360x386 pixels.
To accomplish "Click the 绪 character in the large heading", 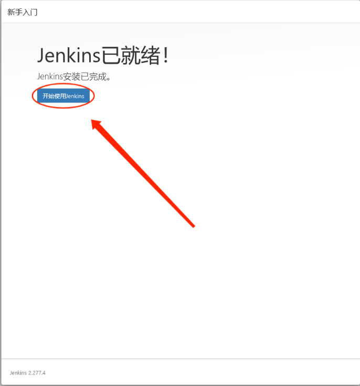I will (x=151, y=56).
